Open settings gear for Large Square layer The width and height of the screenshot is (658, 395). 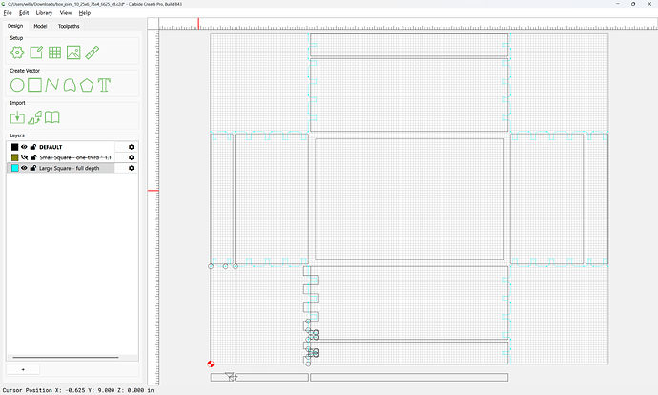[132, 168]
